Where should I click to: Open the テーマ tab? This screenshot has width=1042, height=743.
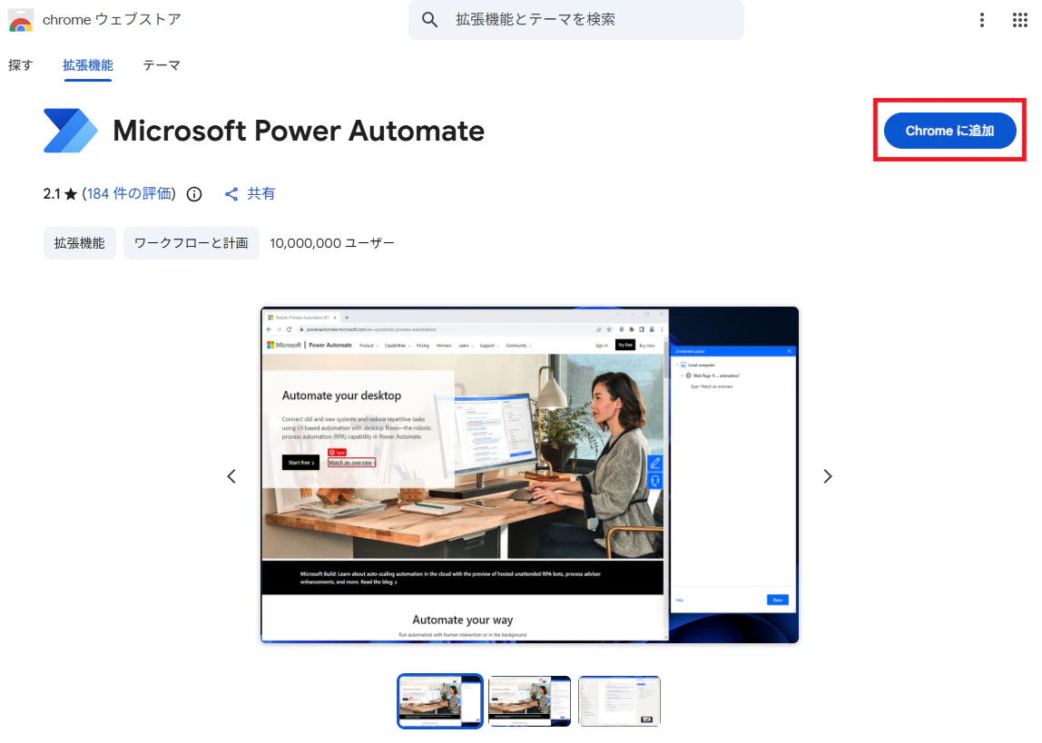(162, 65)
